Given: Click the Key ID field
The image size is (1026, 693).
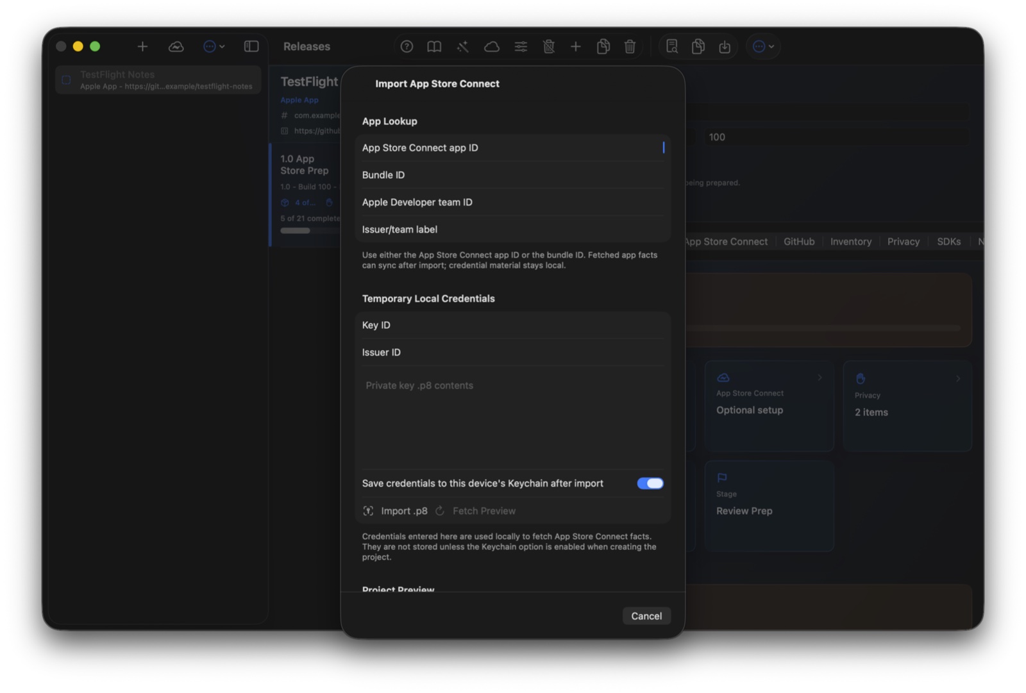Looking at the screenshot, I should [x=512, y=325].
